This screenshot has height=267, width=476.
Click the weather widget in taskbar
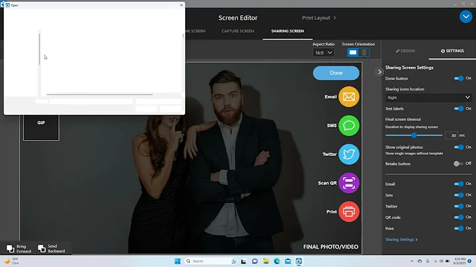click(11, 261)
